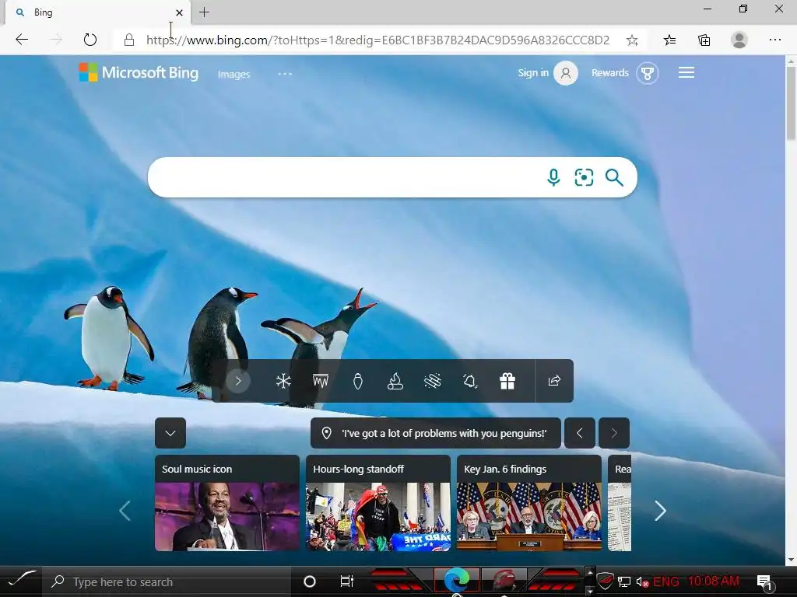Go to the Images menu item
The image size is (797, 597).
tap(233, 74)
